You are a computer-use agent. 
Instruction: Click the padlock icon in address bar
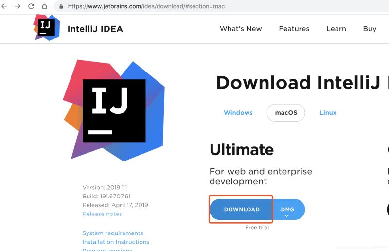61,6
